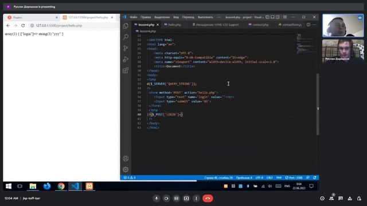367x206 pixels.
Task: Open Run and Debug view
Action: 126,60
